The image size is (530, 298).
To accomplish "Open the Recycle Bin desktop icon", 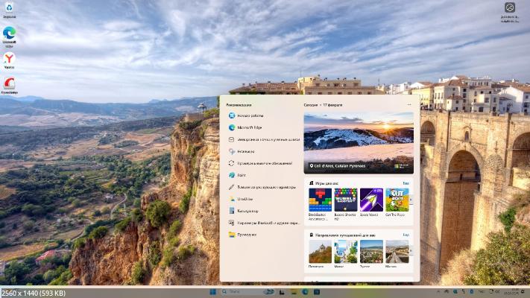I will click(x=9, y=10).
